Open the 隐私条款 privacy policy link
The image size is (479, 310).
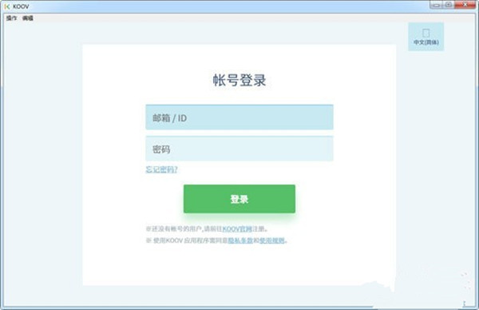240,240
